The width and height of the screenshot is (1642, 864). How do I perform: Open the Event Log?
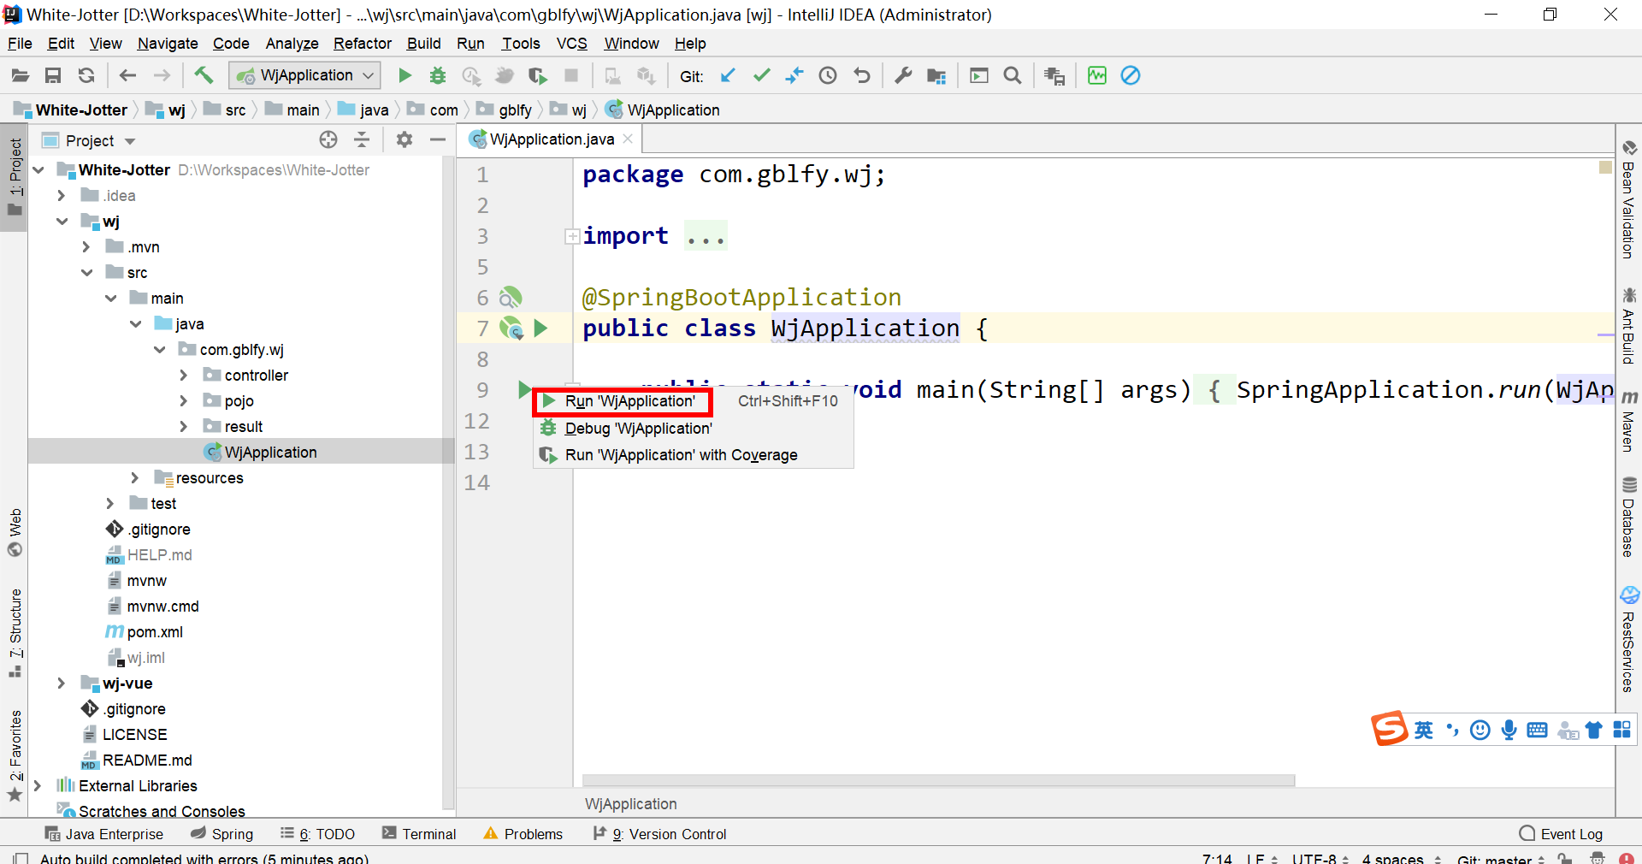click(x=1561, y=834)
